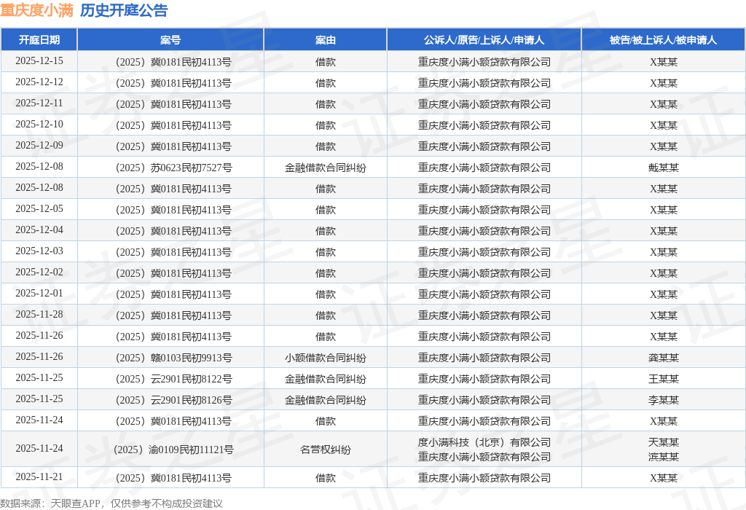
Task: Click defendant name 天某某
Action: (x=663, y=442)
